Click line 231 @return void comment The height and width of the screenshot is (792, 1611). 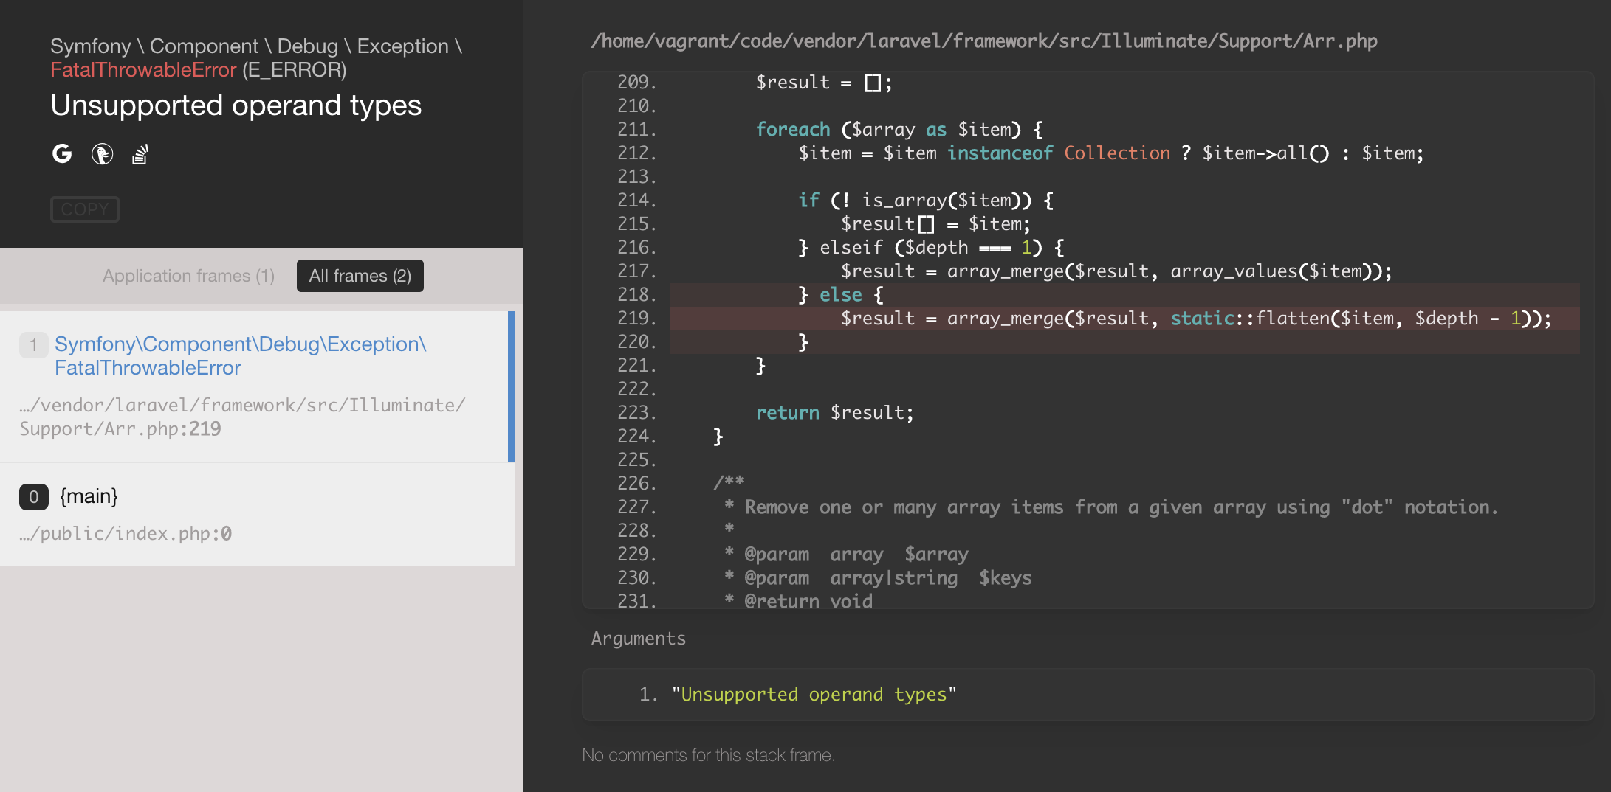pyautogui.click(x=798, y=602)
